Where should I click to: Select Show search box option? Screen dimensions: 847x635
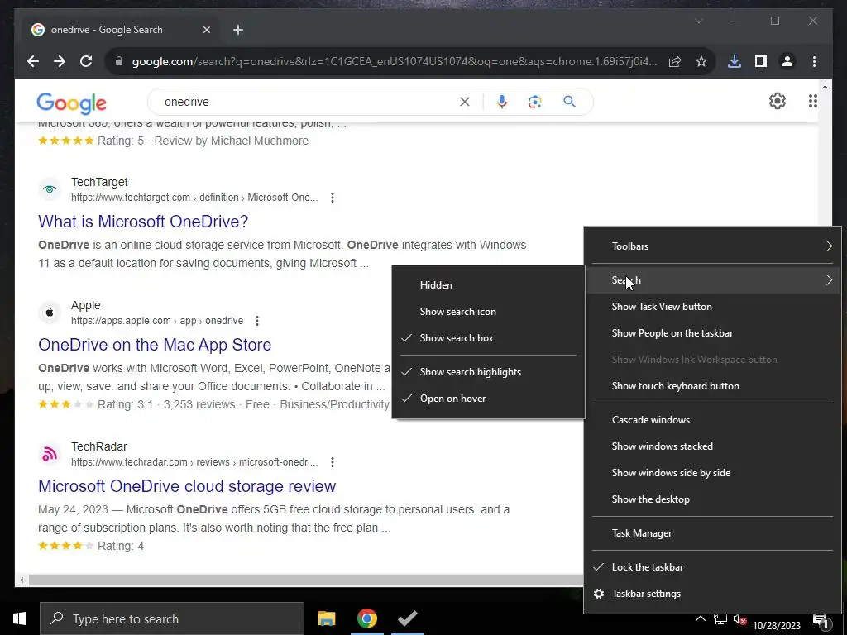[x=488, y=338]
